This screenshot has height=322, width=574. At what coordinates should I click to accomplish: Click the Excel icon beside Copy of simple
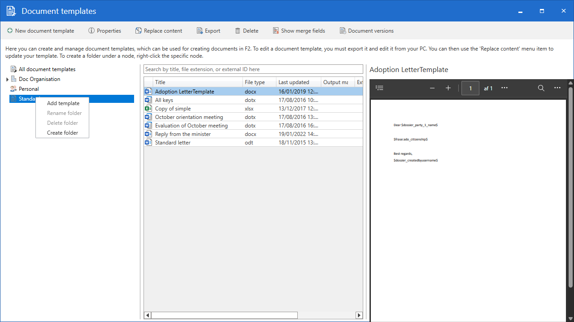click(148, 108)
